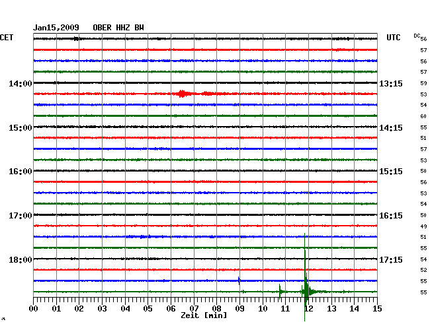Click the 06 minute axis label
This screenshot has height=326, width=430.
171,308
